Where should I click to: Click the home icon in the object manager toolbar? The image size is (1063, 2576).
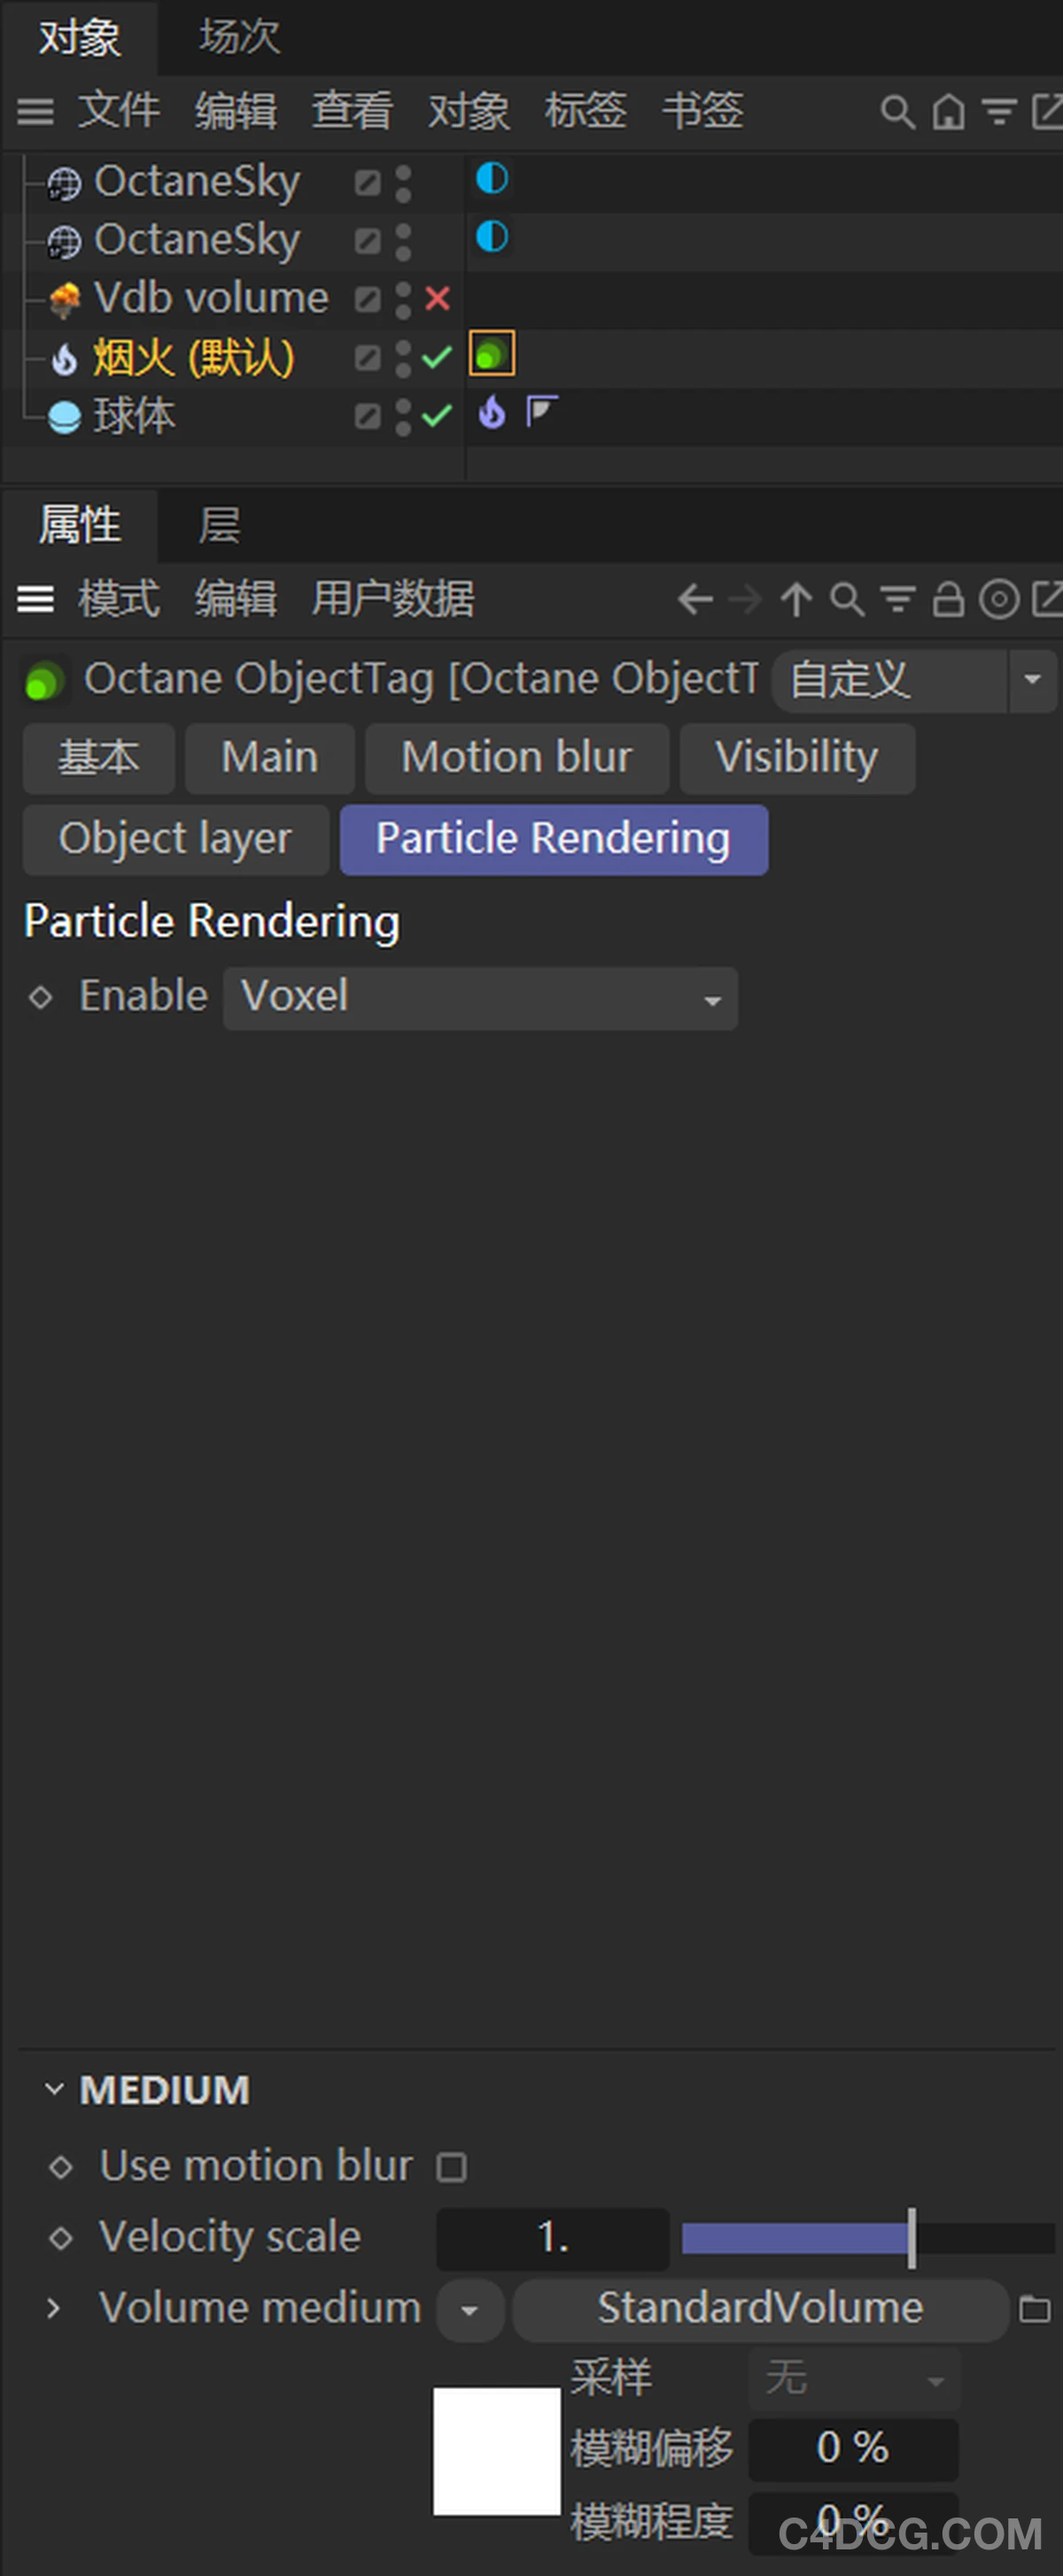point(947,112)
